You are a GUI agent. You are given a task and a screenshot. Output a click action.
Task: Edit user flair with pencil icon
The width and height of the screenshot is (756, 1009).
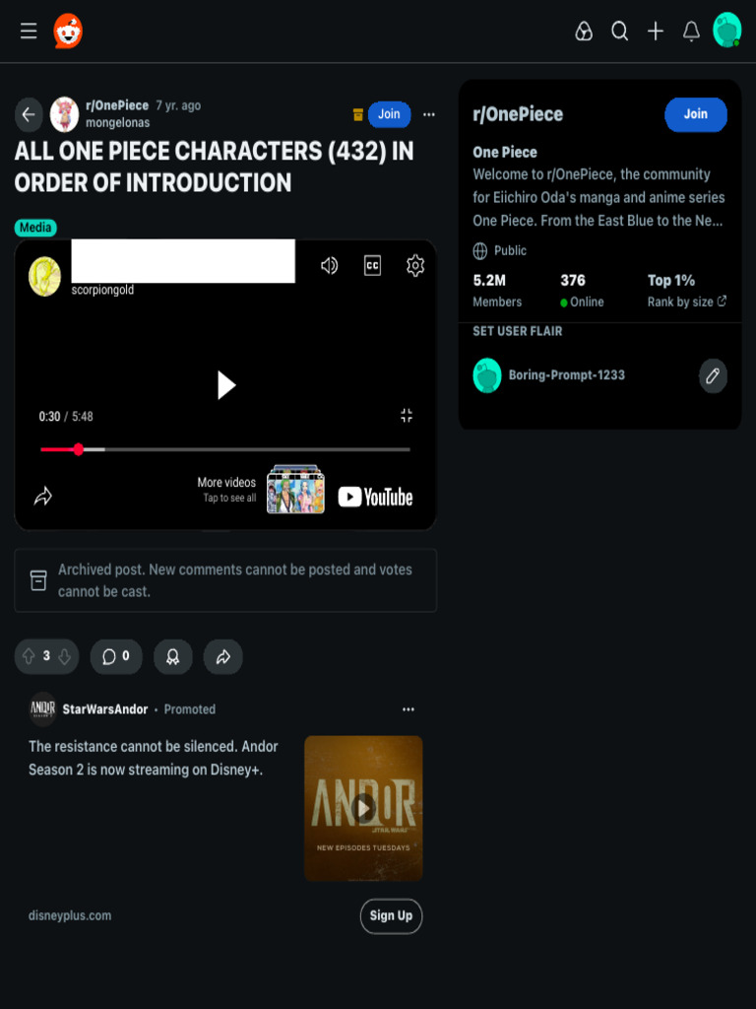coord(713,375)
